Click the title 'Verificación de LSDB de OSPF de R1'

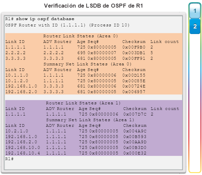(x=93, y=6)
